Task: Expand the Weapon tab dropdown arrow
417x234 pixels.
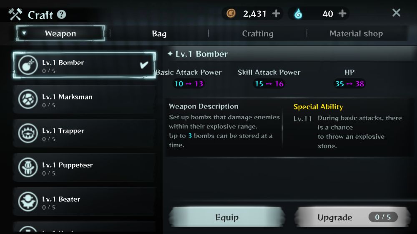Action: (x=24, y=33)
